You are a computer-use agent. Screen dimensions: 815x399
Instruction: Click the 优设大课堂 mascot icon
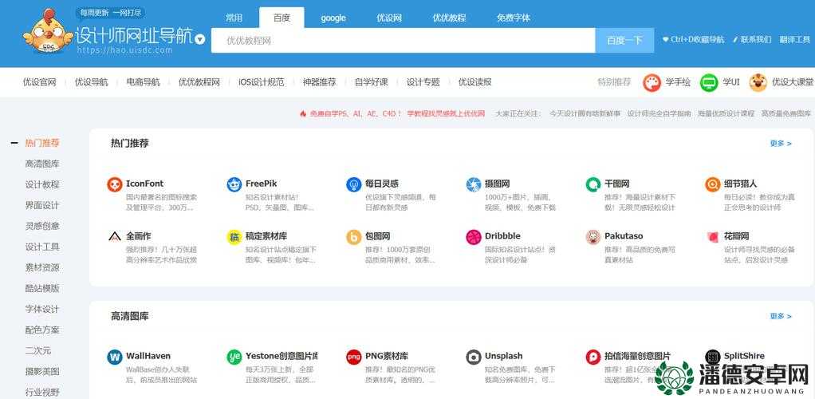click(x=758, y=82)
